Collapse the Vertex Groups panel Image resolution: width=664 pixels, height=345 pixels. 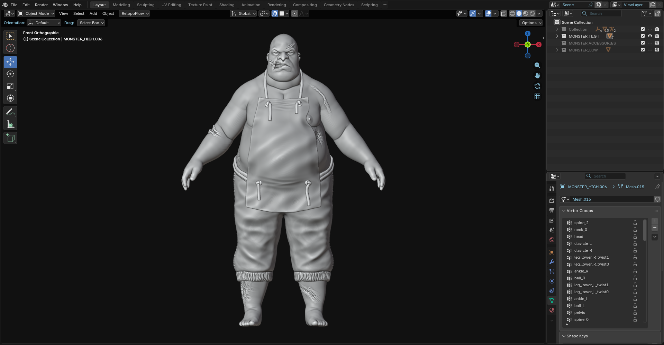coord(564,211)
